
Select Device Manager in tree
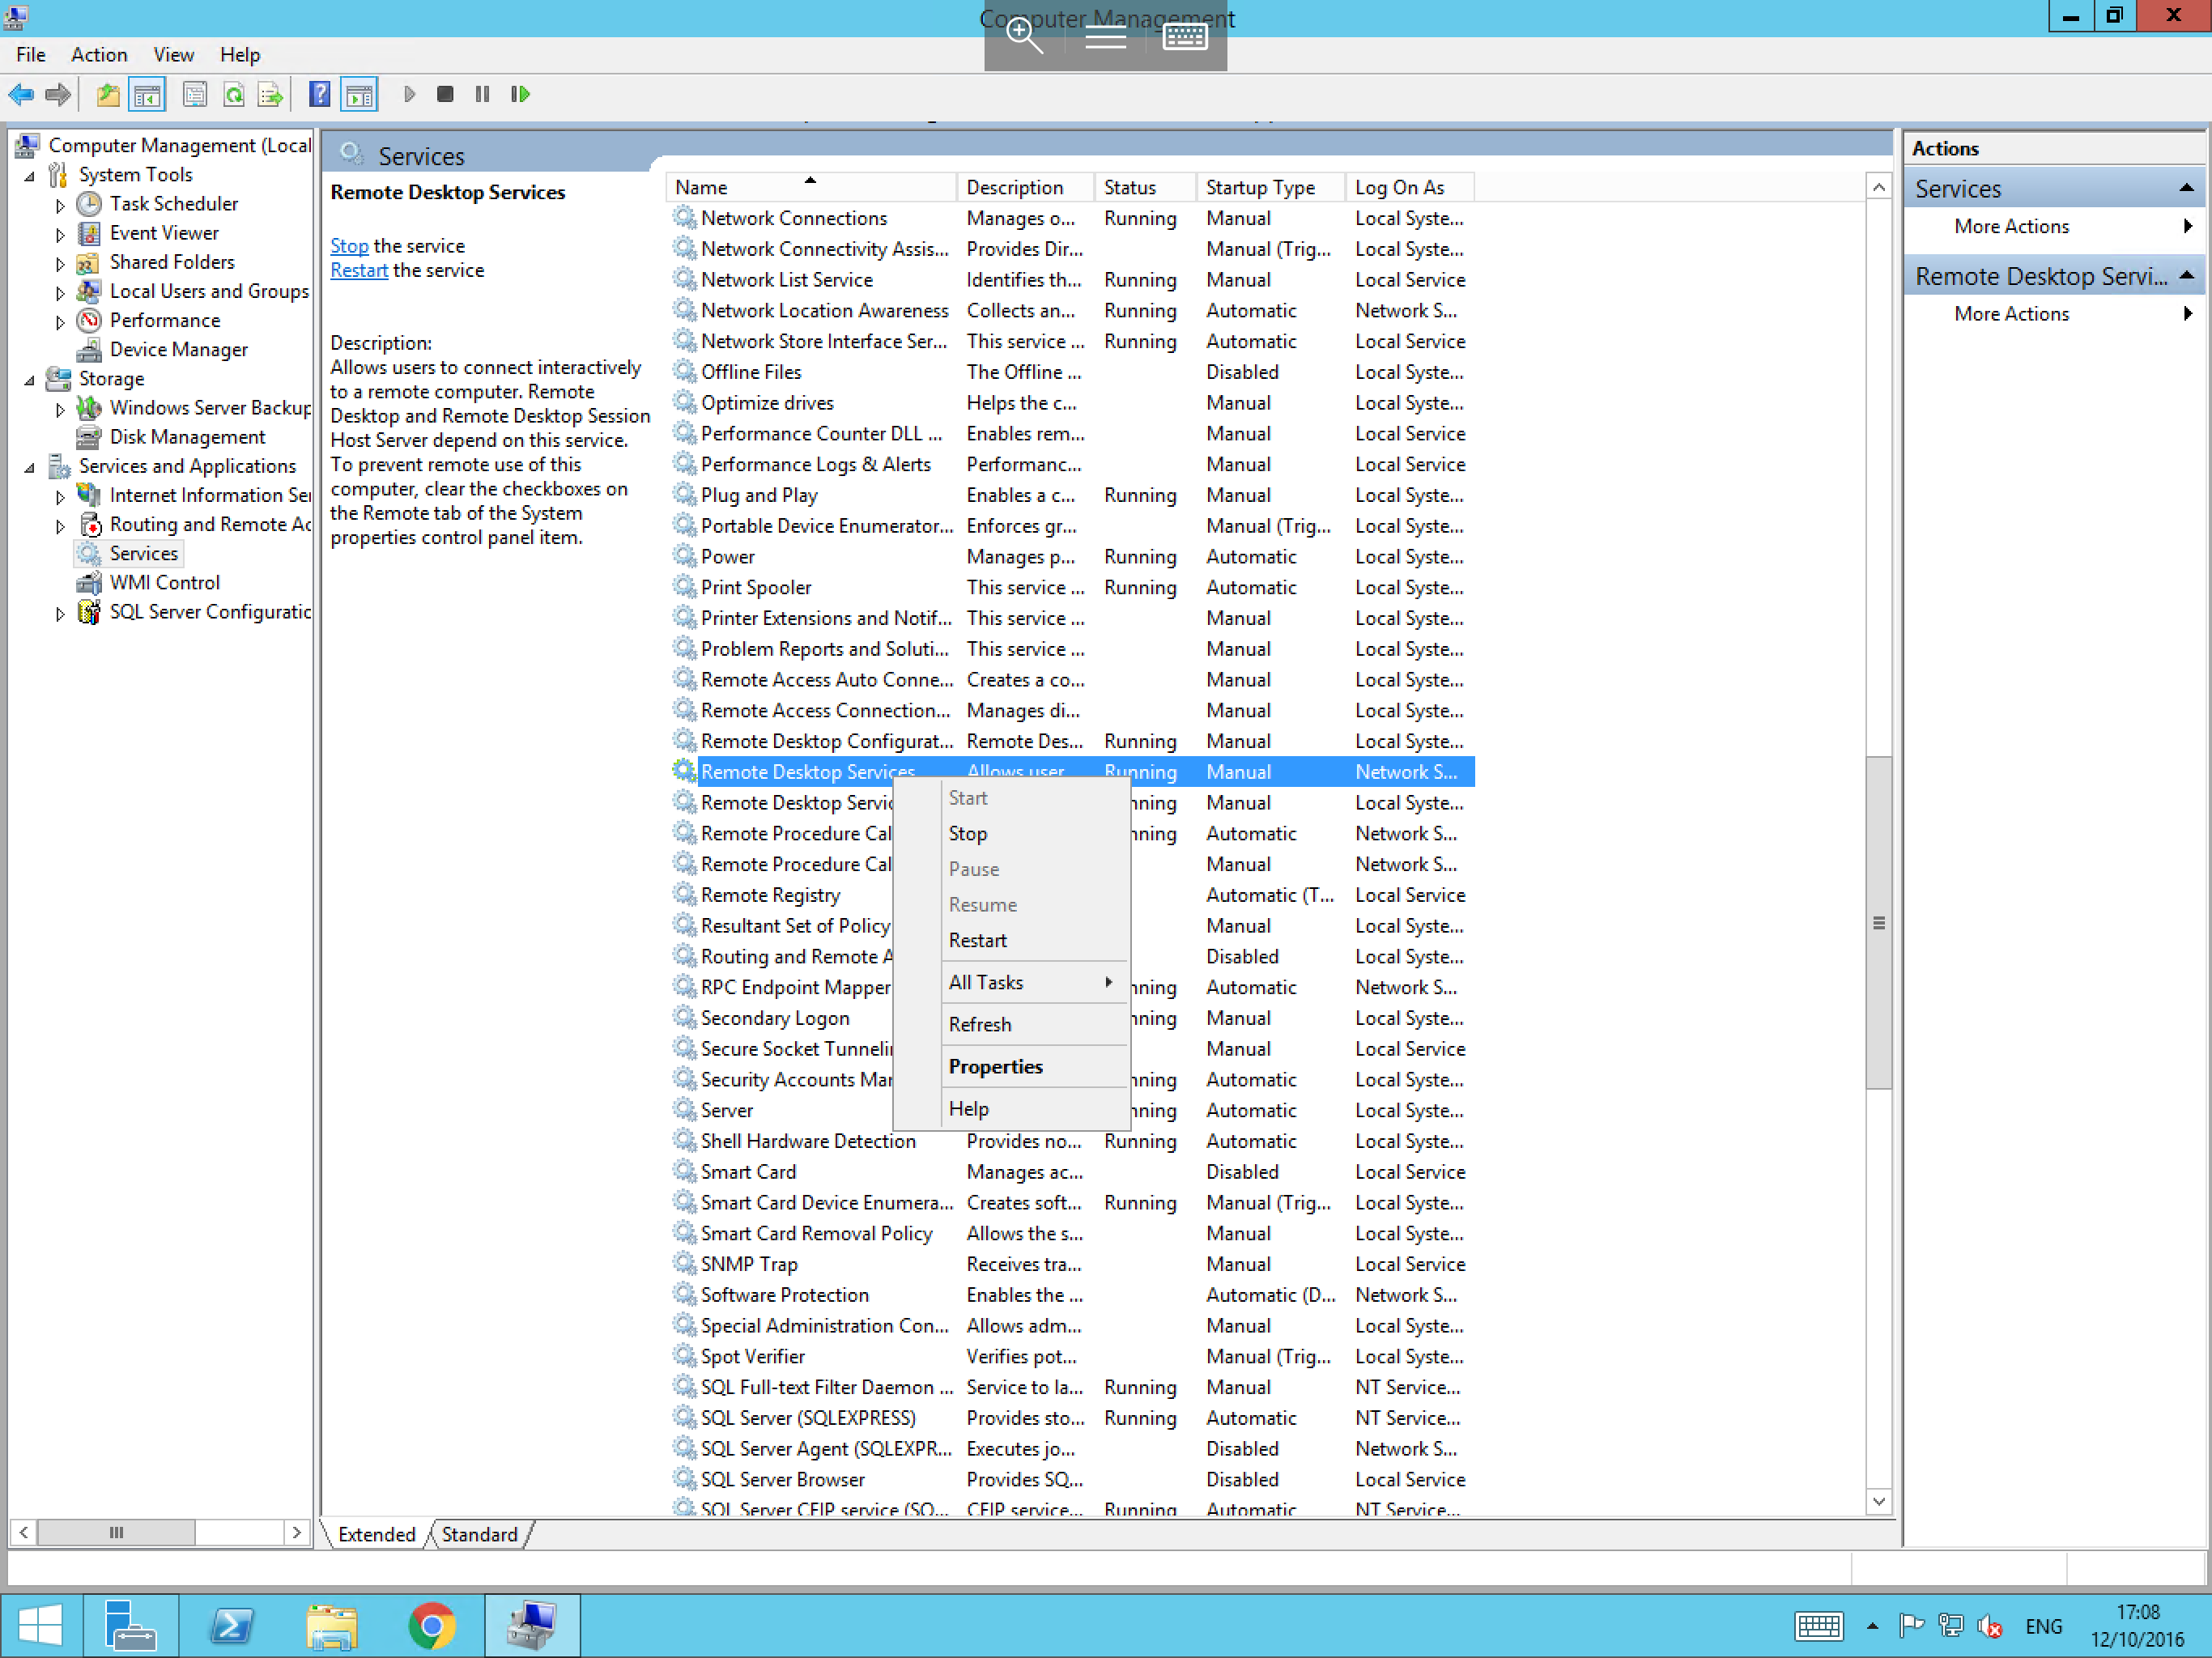click(178, 349)
